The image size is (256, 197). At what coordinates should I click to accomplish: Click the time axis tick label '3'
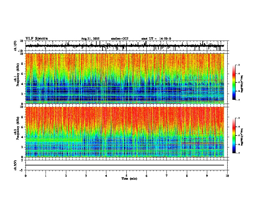86,176
